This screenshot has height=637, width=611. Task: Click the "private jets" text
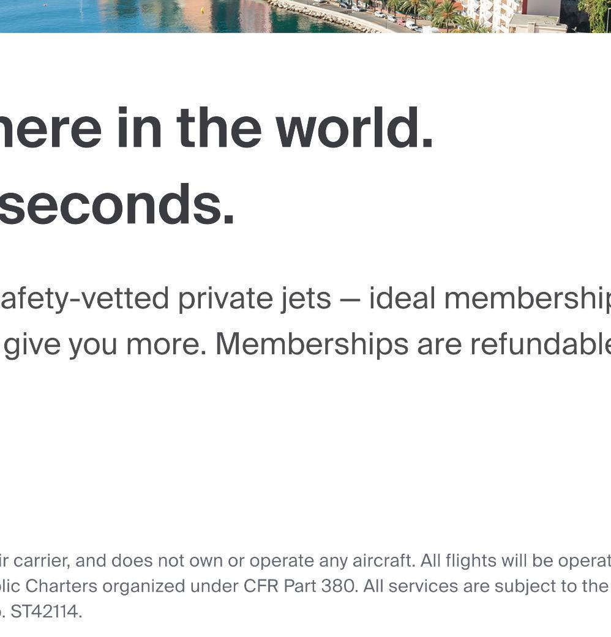[254, 299]
